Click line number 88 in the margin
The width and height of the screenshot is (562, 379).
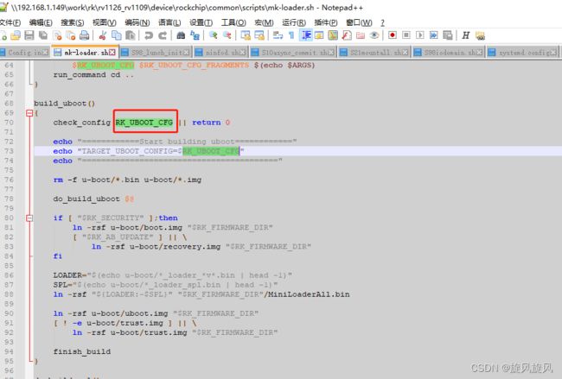point(9,294)
